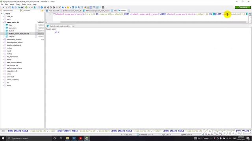Select the subjects table in the tree

(x=11, y=36)
